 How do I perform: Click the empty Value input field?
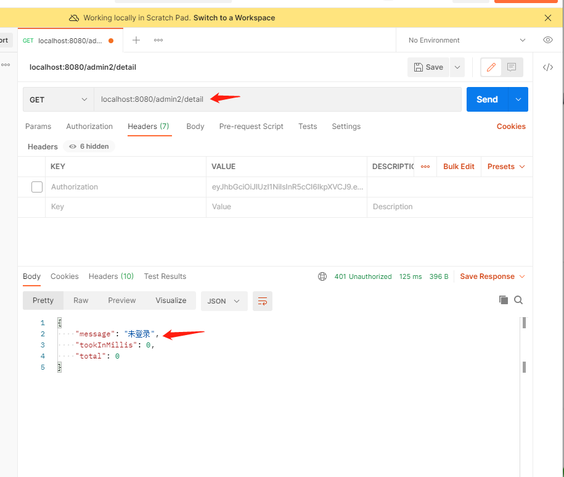pyautogui.click(x=287, y=207)
